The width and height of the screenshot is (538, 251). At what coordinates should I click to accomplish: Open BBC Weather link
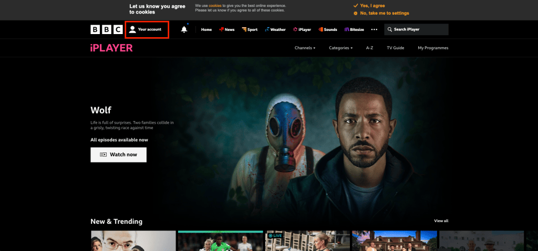point(275,29)
